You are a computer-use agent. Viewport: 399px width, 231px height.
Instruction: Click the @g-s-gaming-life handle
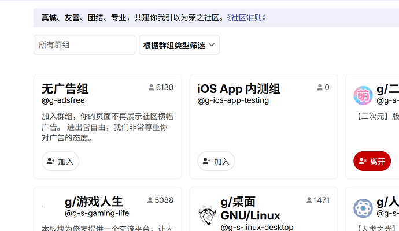pyautogui.click(x=97, y=213)
